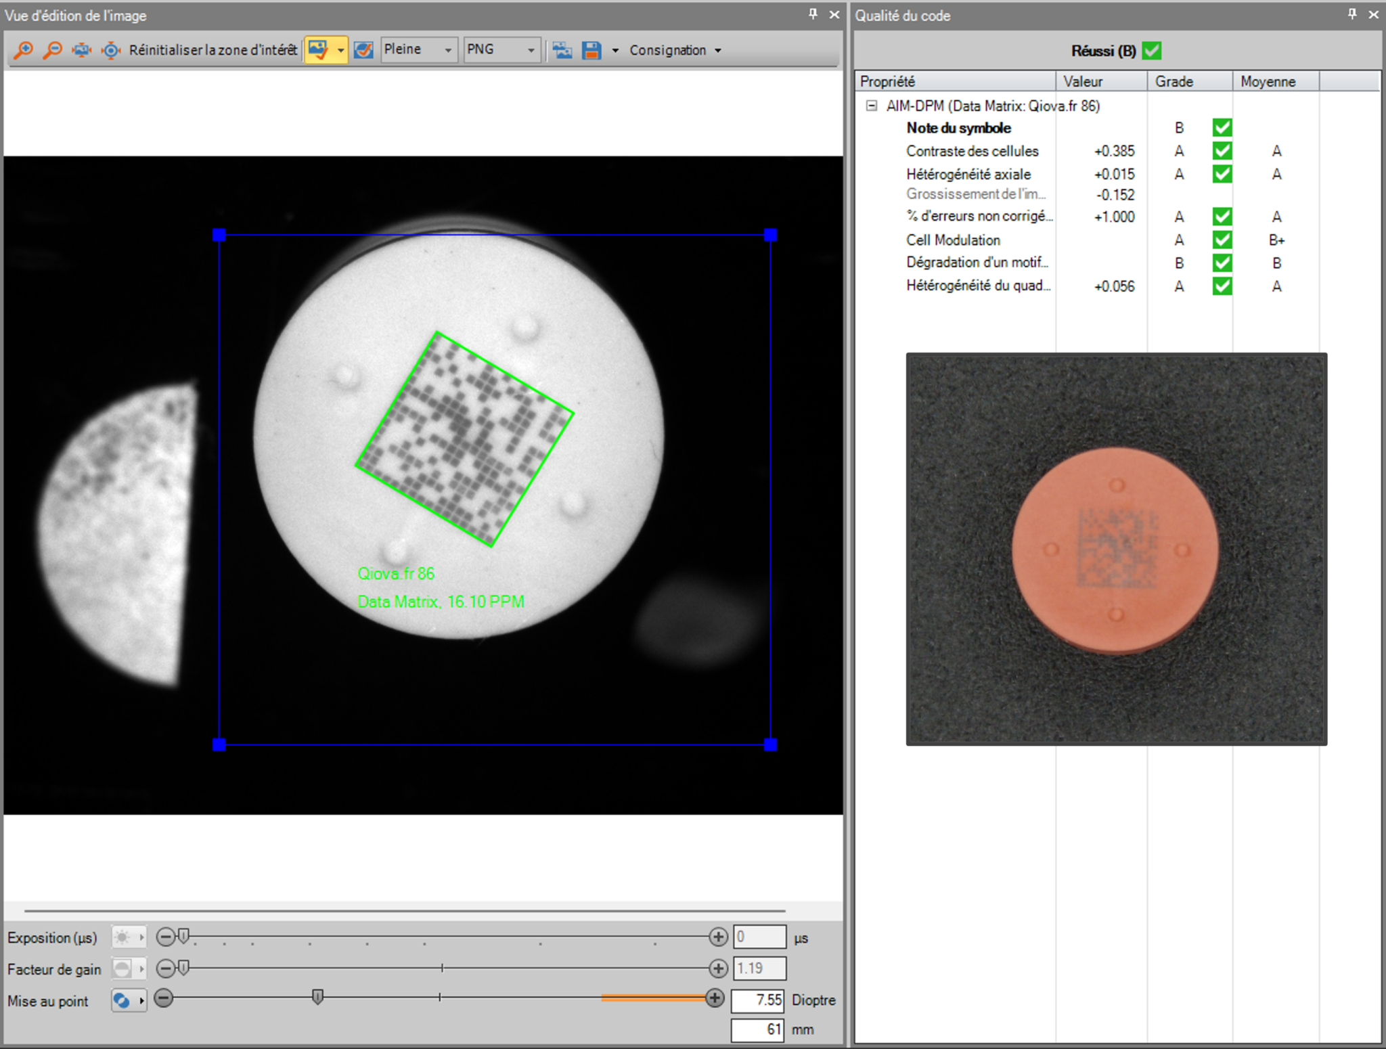This screenshot has height=1049, width=1386.
Task: Click the Mise au point slider thumb
Action: tap(317, 997)
